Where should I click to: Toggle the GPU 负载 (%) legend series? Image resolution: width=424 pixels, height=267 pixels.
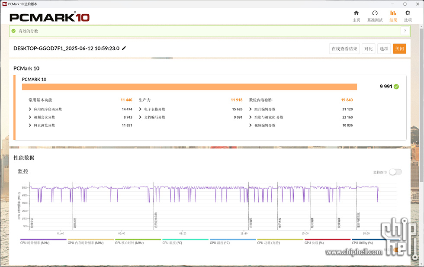(328, 241)
